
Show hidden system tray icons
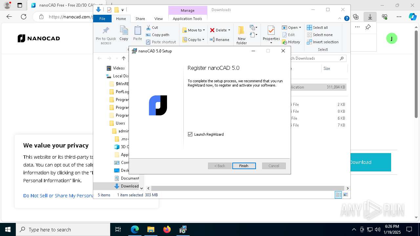tap(354, 229)
